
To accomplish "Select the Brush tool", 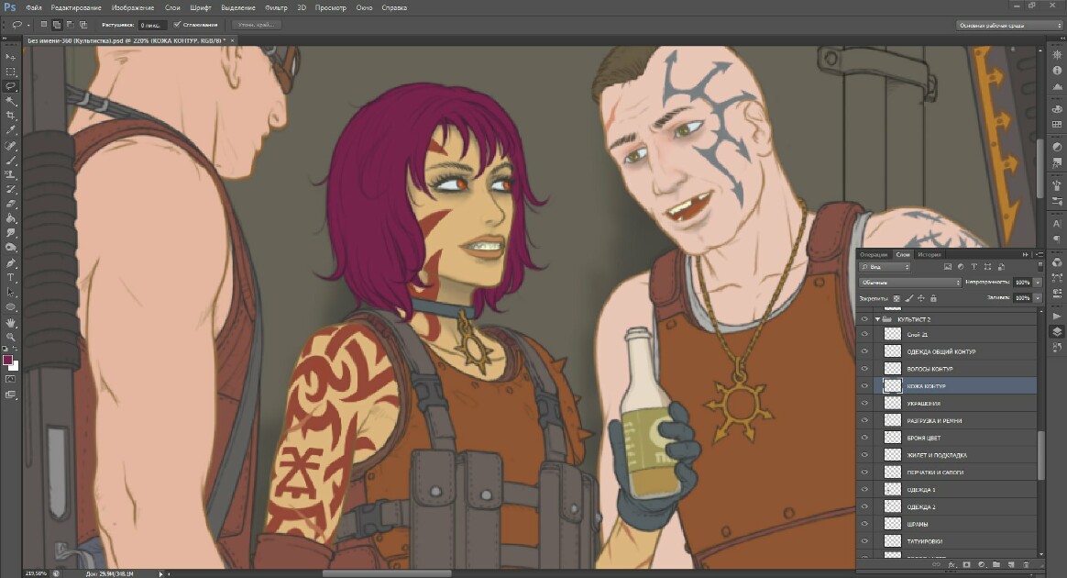I will coord(10,160).
